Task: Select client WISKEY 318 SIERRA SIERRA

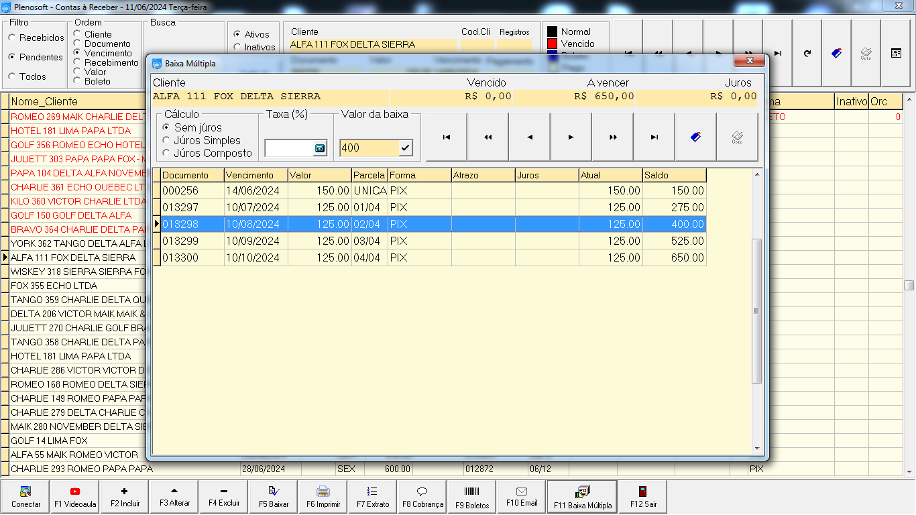Action: [77, 272]
